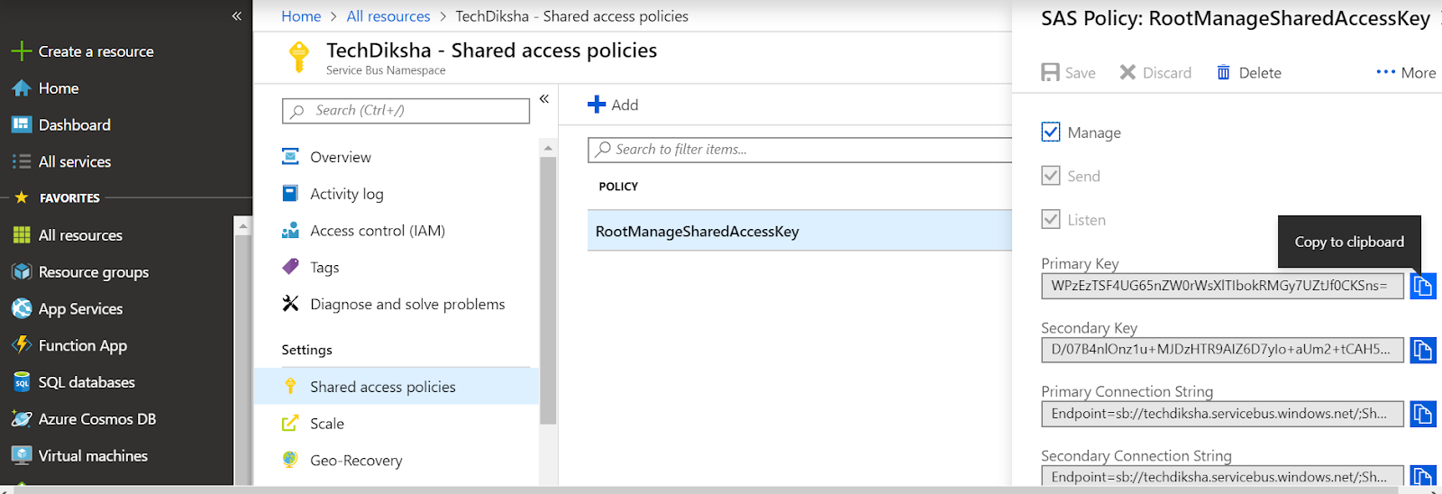Open the More options ellipsis
This screenshot has height=494, width=1442.
(1406, 73)
